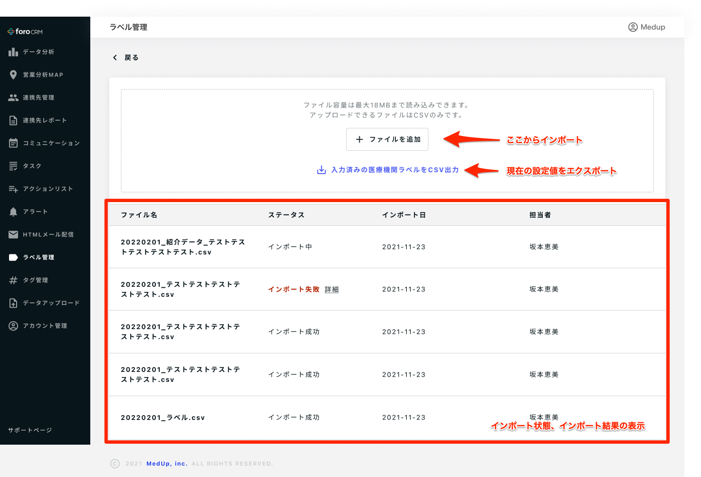701x477 pixels.
Task: Click the データアップロード upload file icon
Action: click(13, 303)
